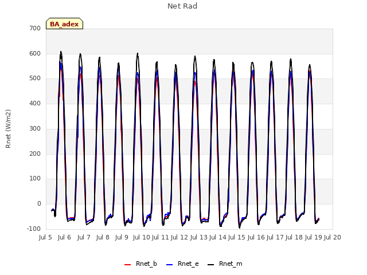Click the Jul 12 x-axis label
This screenshot has height=275, width=367.
tap(179, 237)
